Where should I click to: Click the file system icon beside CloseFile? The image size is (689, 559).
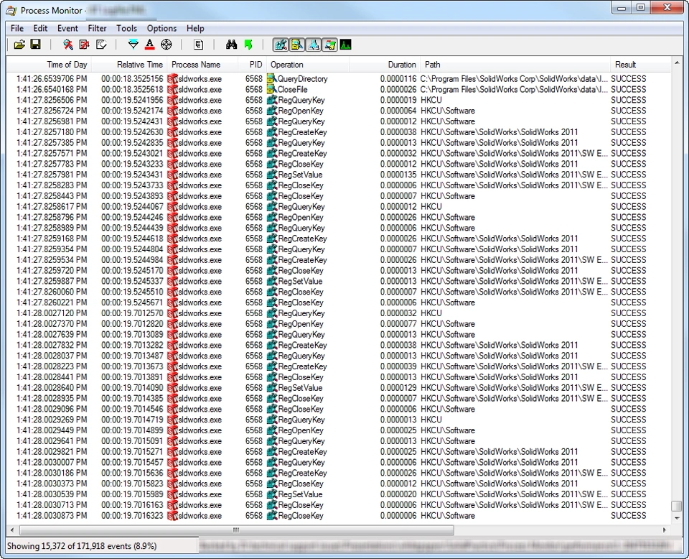click(x=272, y=89)
